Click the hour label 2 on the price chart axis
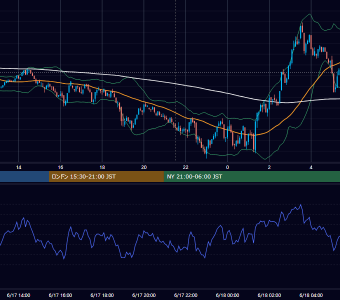Viewport: 340px width, 300px height. (269, 167)
